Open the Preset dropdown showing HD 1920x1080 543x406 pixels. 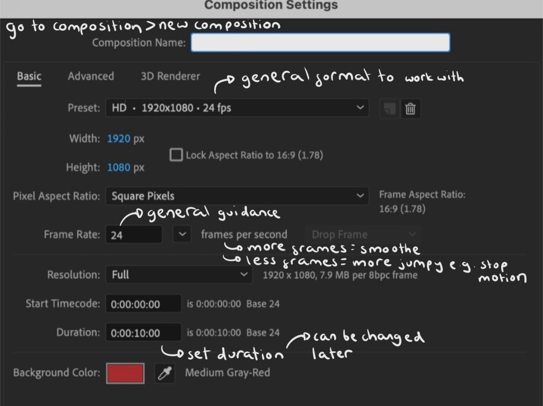tap(237, 108)
